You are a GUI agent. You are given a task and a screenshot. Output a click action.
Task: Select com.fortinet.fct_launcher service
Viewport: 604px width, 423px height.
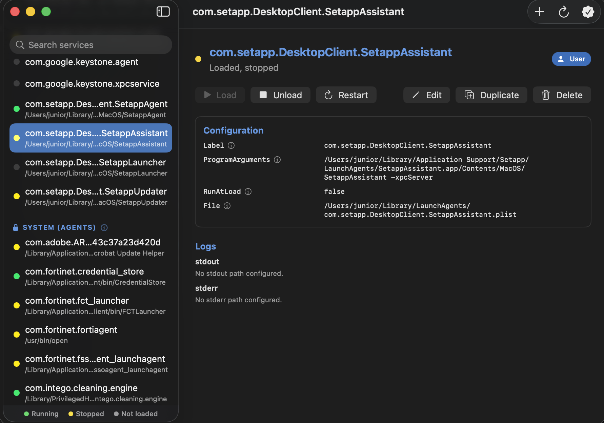point(91,305)
